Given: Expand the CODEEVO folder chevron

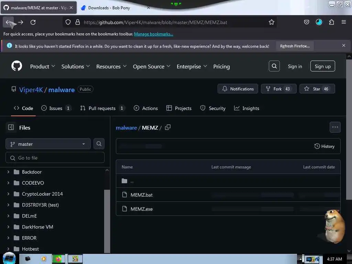Looking at the screenshot, I should (x=8, y=183).
